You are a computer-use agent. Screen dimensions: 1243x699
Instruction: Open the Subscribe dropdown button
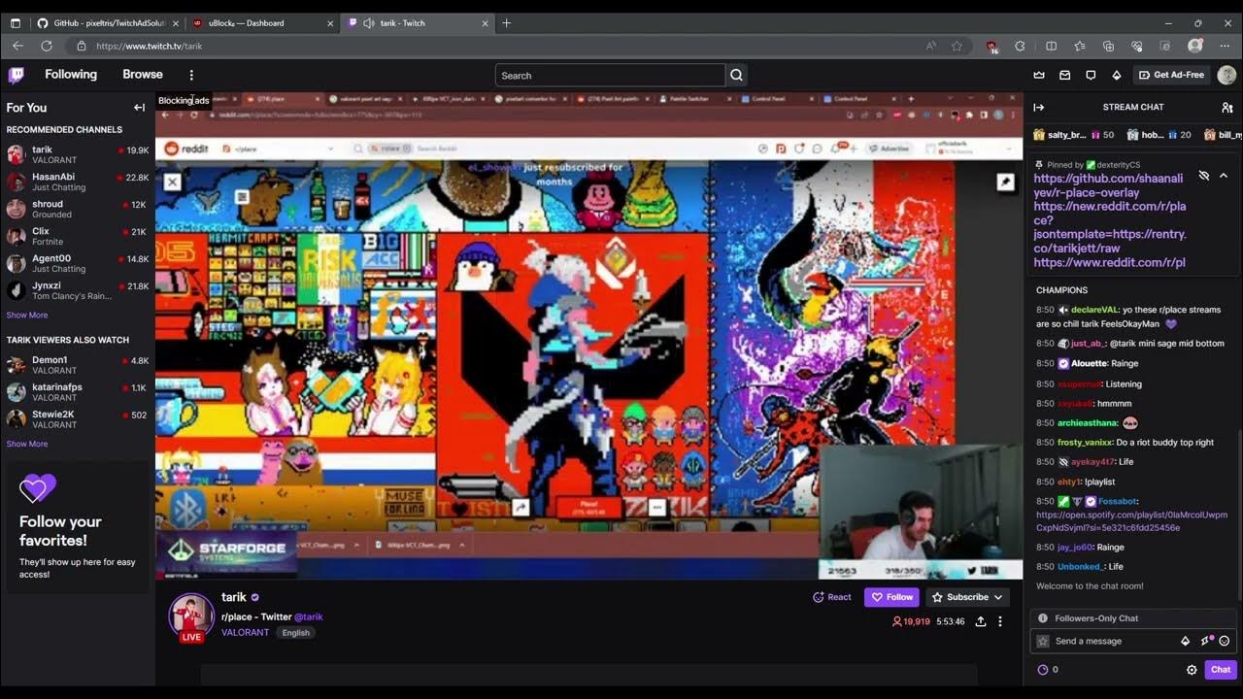click(968, 597)
